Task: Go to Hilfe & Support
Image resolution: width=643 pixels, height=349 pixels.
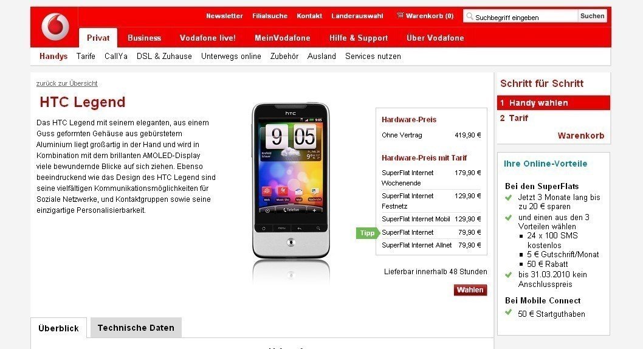Action: [359, 38]
